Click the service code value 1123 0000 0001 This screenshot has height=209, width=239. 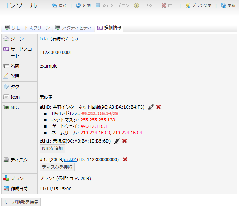click(56, 53)
